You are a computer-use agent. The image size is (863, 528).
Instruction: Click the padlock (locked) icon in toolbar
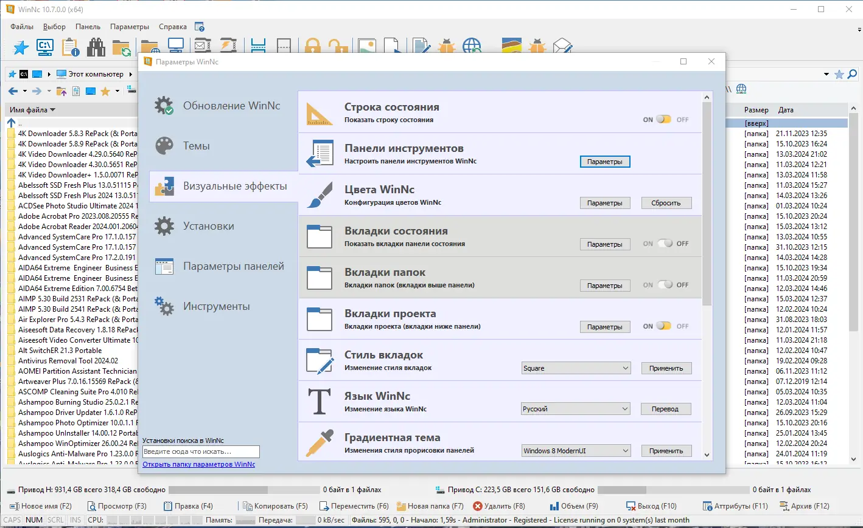[313, 46]
